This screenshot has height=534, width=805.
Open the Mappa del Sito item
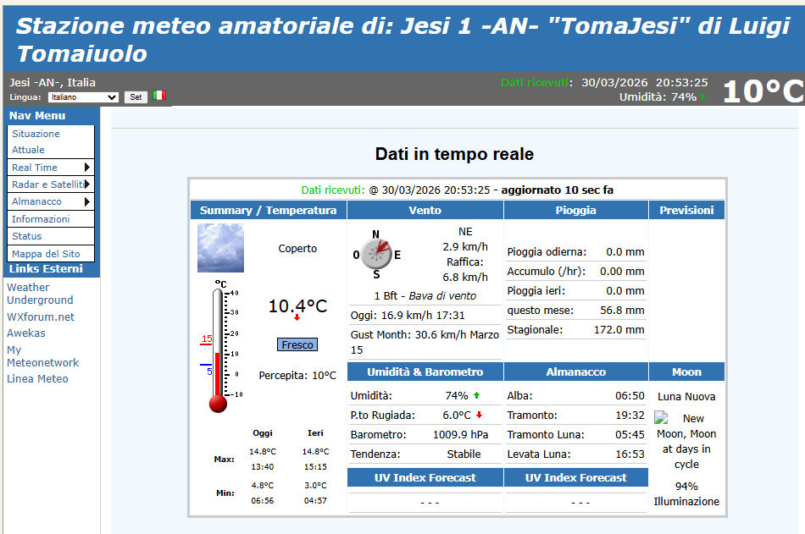pos(46,254)
